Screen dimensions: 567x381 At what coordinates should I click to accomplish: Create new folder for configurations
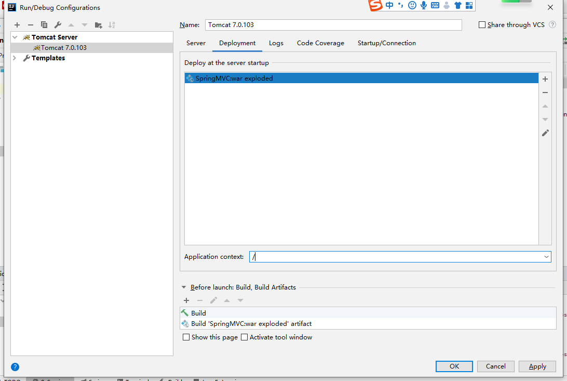pyautogui.click(x=98, y=25)
